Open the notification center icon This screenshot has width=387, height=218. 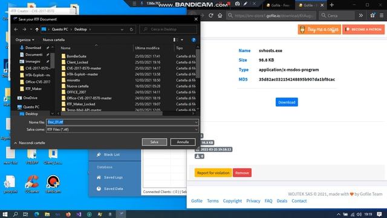click(x=380, y=214)
